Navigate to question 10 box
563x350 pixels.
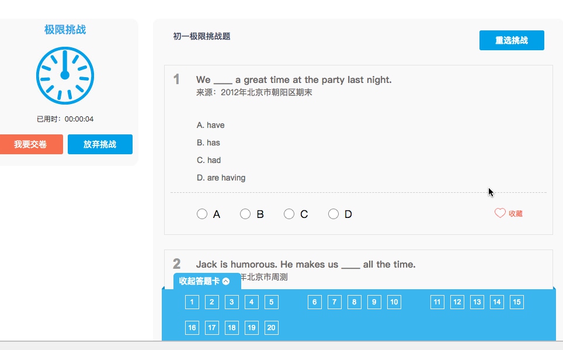coord(394,302)
